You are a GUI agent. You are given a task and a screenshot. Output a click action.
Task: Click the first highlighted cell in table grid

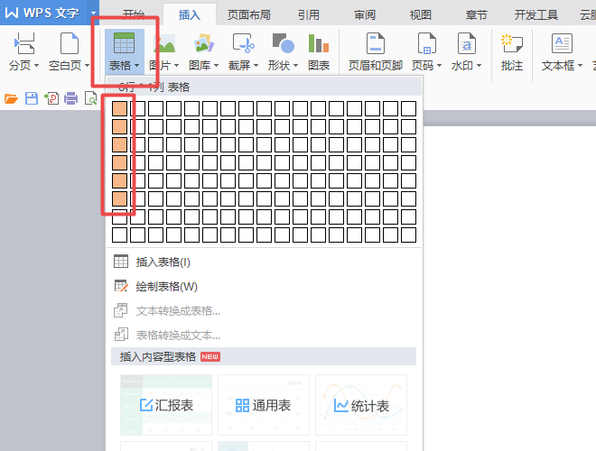(120, 108)
